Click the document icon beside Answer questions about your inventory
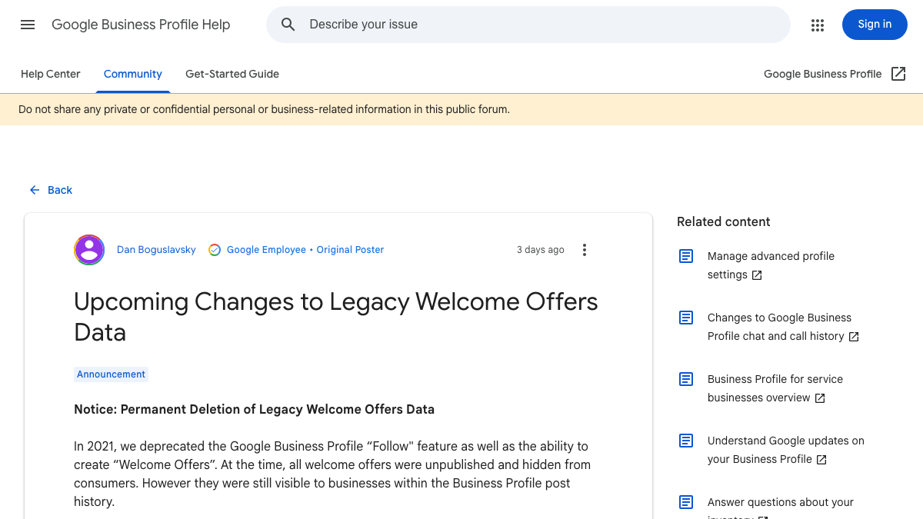Viewport: 923px width, 519px height. point(686,502)
